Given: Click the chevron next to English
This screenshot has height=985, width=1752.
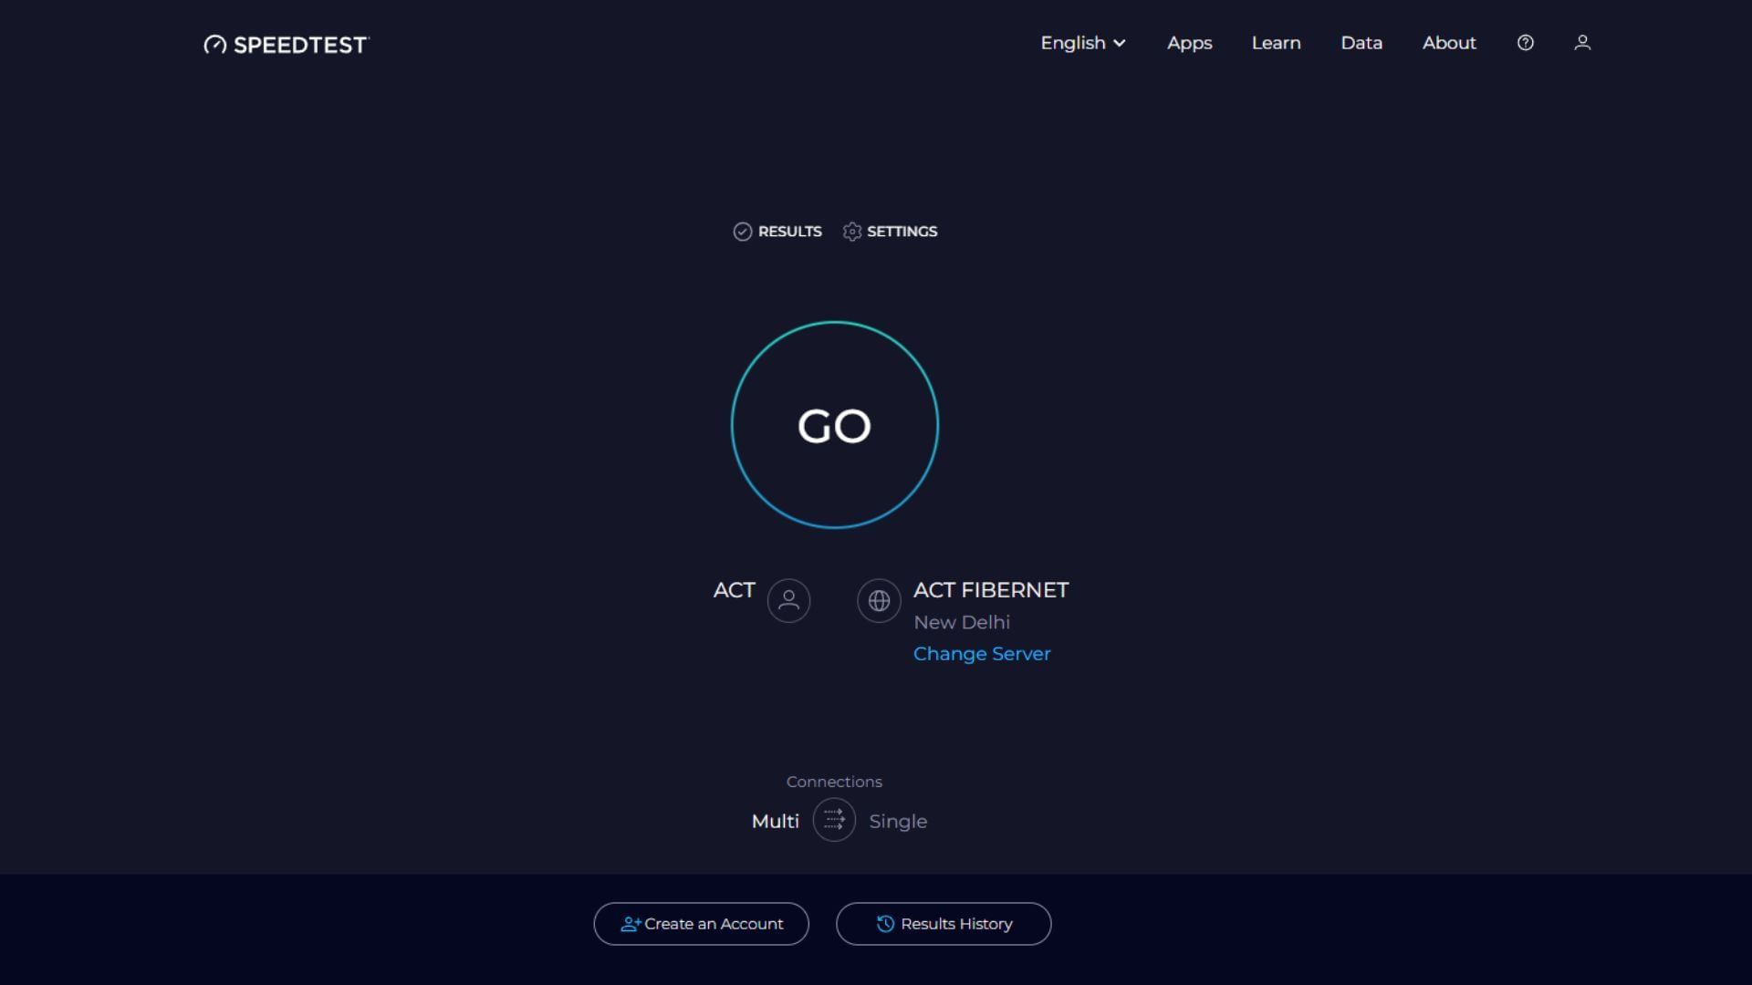Looking at the screenshot, I should [1120, 44].
